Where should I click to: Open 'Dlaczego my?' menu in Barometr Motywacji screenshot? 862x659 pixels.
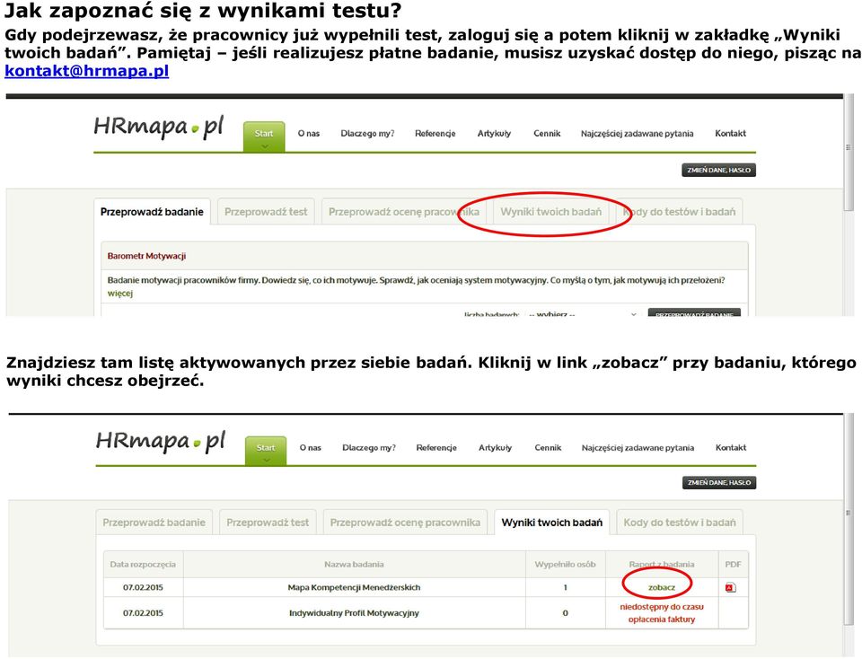367,134
